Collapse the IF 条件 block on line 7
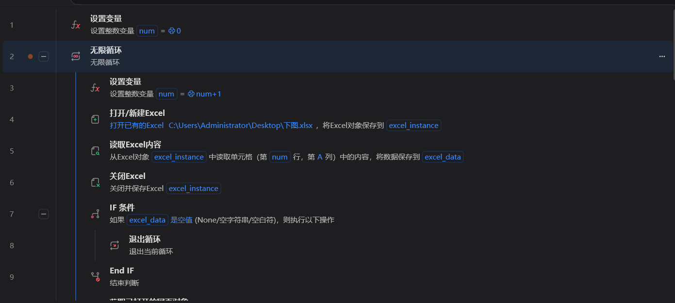The height and width of the screenshot is (303, 675). [44, 214]
